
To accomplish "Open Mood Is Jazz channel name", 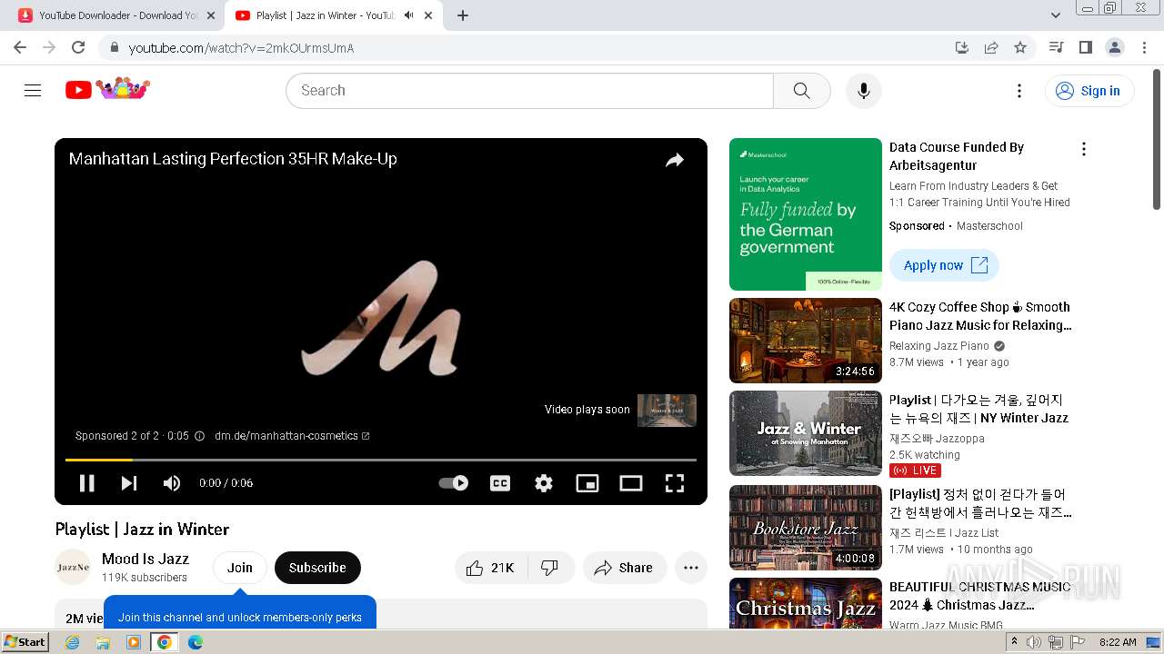I will pyautogui.click(x=145, y=559).
